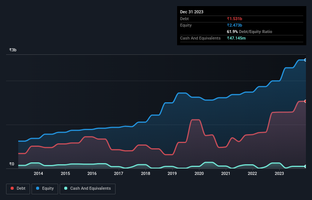Click the 2022 x-axis label
312x200 pixels.
click(x=252, y=173)
